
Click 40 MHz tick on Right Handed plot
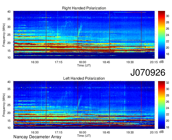(x=9, y=12)
